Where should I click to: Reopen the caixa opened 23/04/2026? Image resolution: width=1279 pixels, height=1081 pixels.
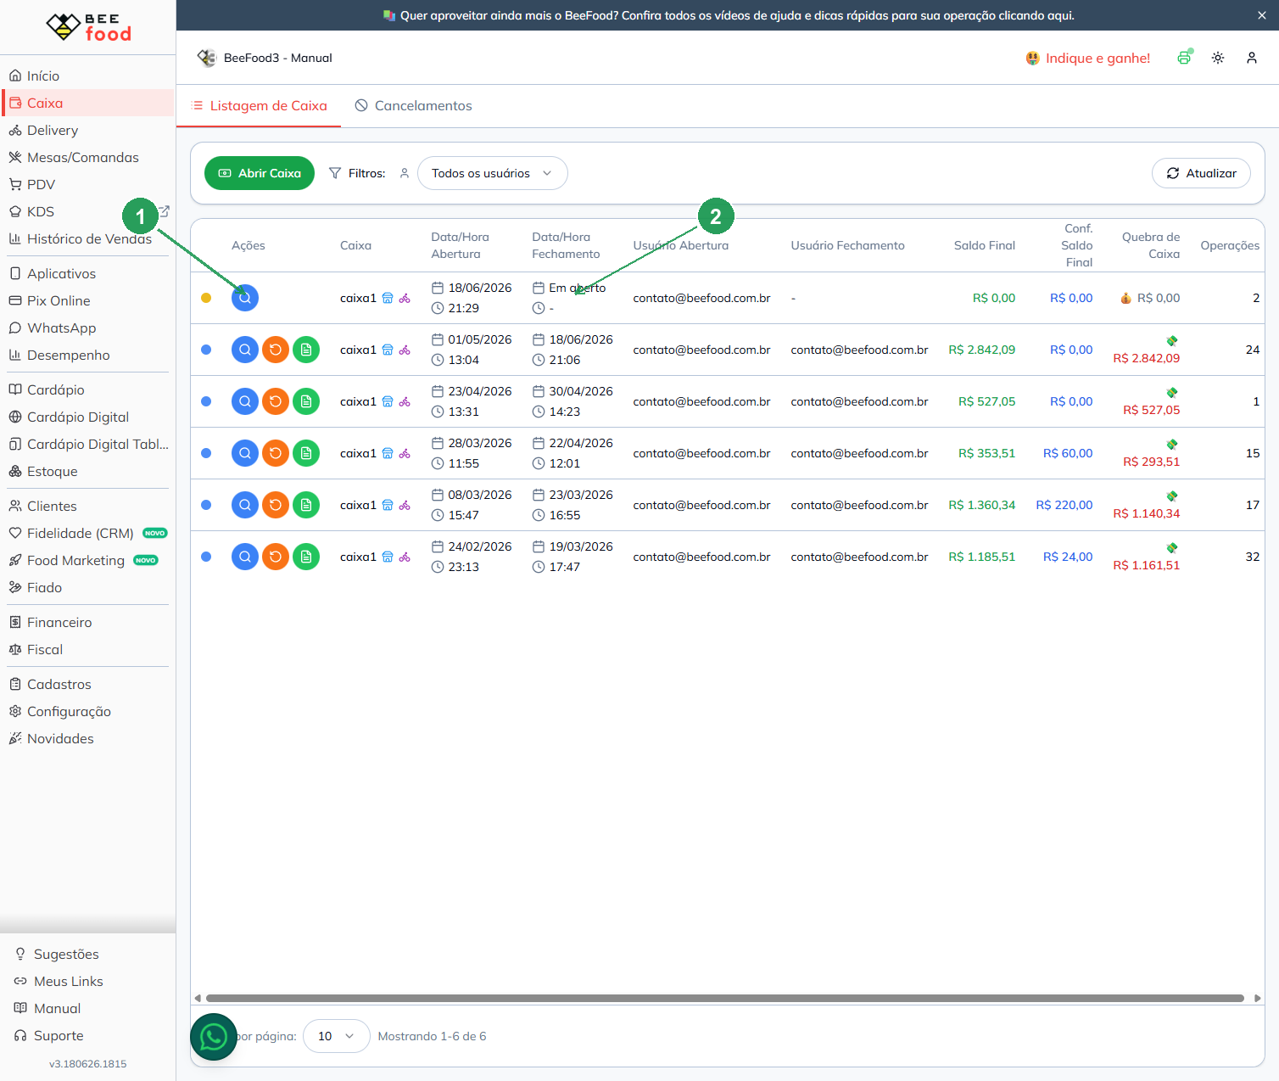(276, 401)
